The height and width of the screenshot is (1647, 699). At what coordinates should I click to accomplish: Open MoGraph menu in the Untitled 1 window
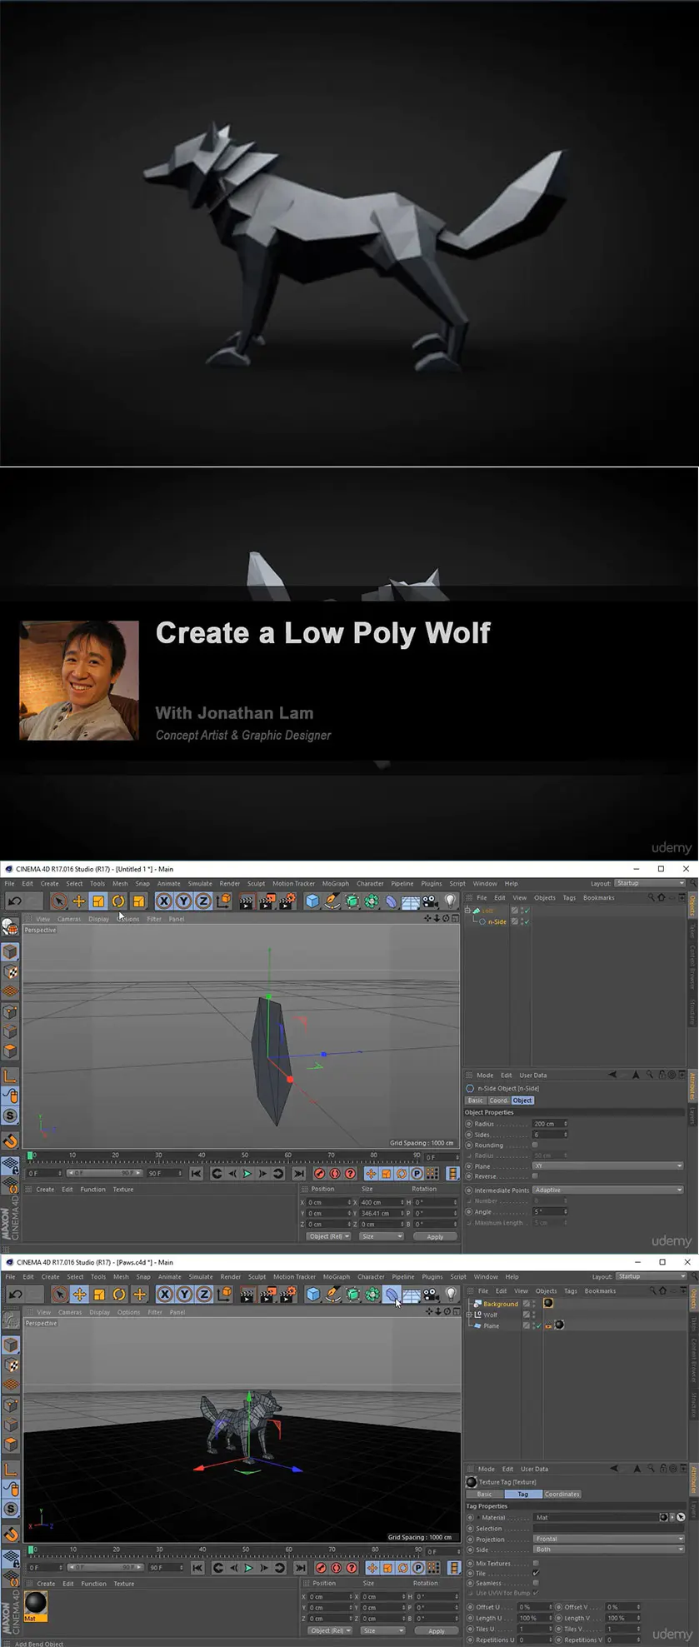click(x=336, y=883)
